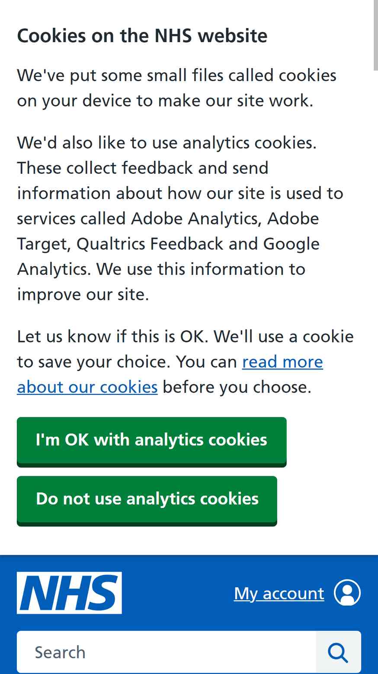Click the magnifying glass search button
The height and width of the screenshot is (674, 378).
click(x=338, y=652)
